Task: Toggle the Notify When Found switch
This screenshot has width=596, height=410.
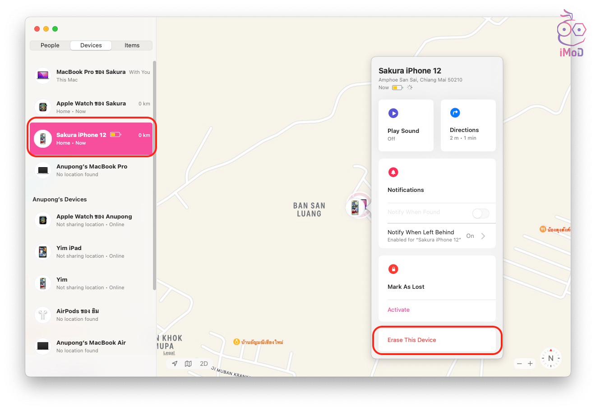Action: tap(480, 214)
